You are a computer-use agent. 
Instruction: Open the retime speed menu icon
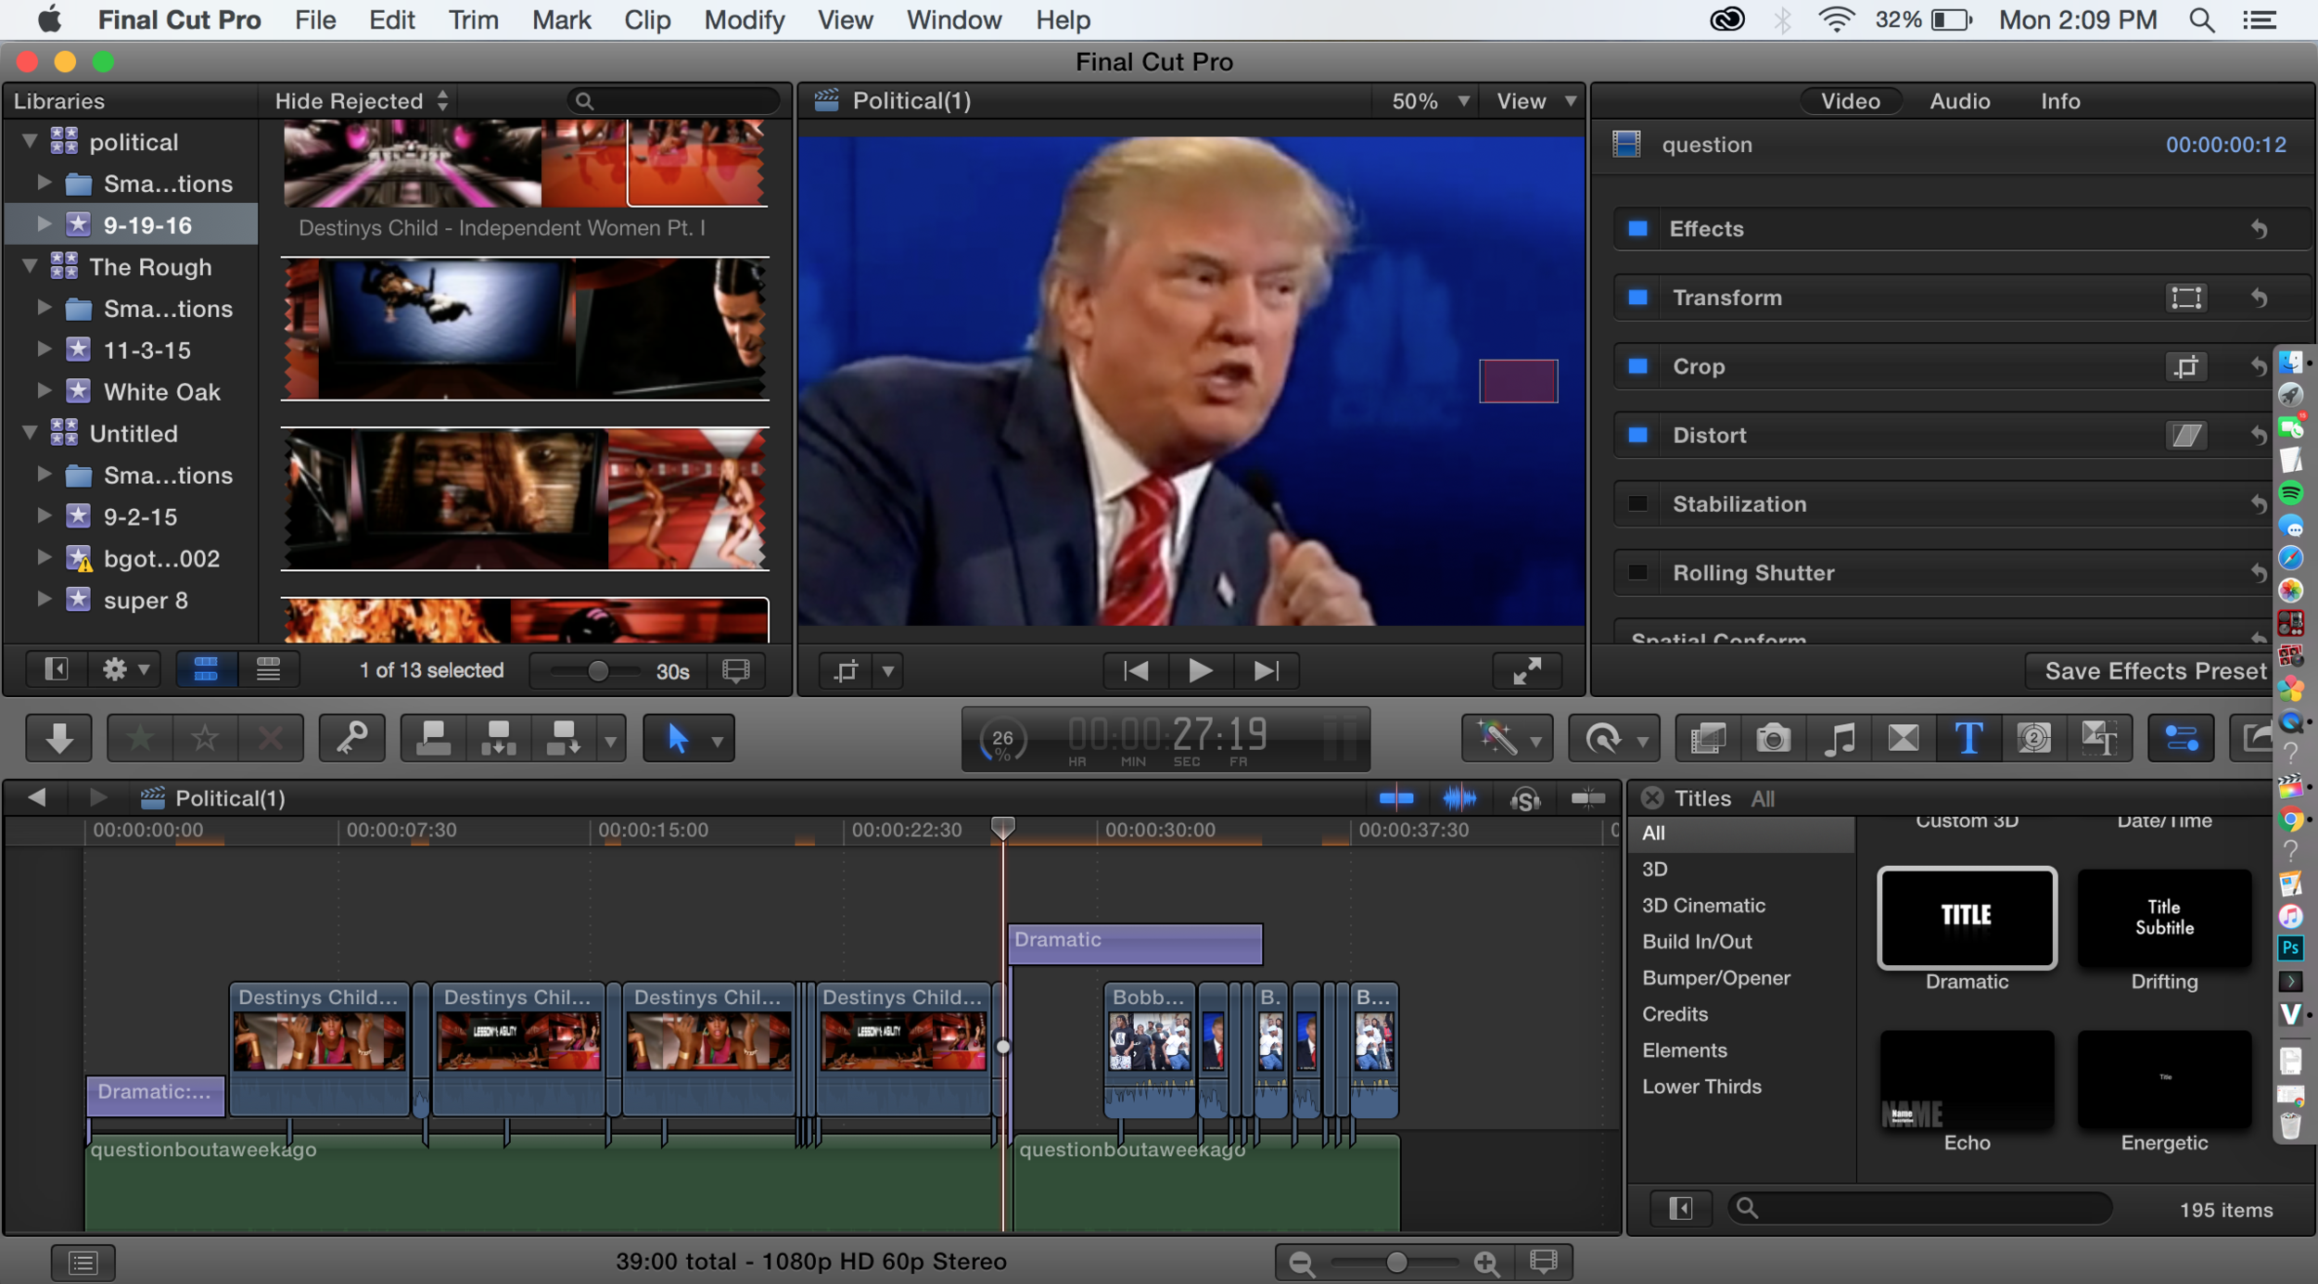pos(1604,739)
